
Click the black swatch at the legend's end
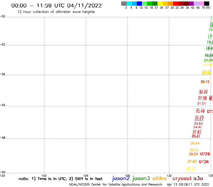pyautogui.click(x=206, y=3)
